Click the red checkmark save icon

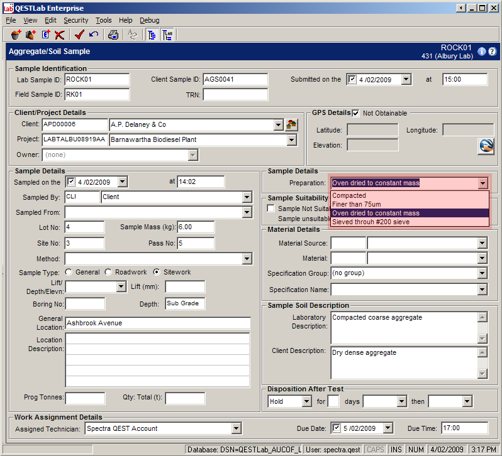click(79, 35)
